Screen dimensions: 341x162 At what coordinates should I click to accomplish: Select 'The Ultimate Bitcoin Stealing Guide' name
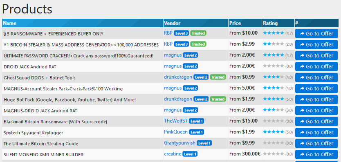point(41,144)
